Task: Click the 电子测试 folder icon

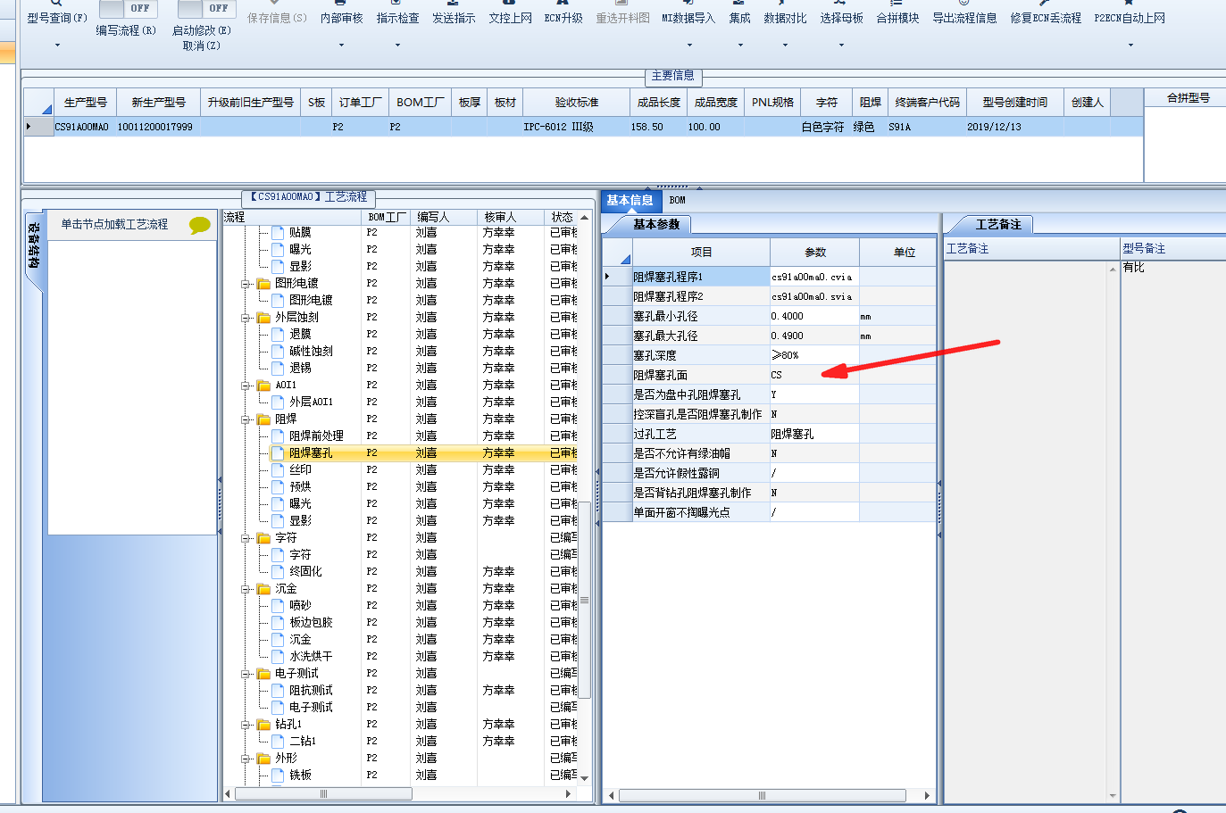Action: click(x=263, y=673)
